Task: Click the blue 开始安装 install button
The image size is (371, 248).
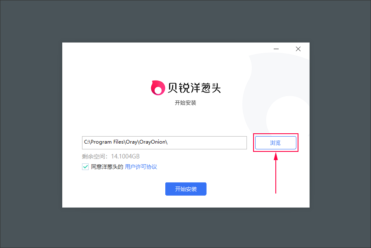Action: 186,189
